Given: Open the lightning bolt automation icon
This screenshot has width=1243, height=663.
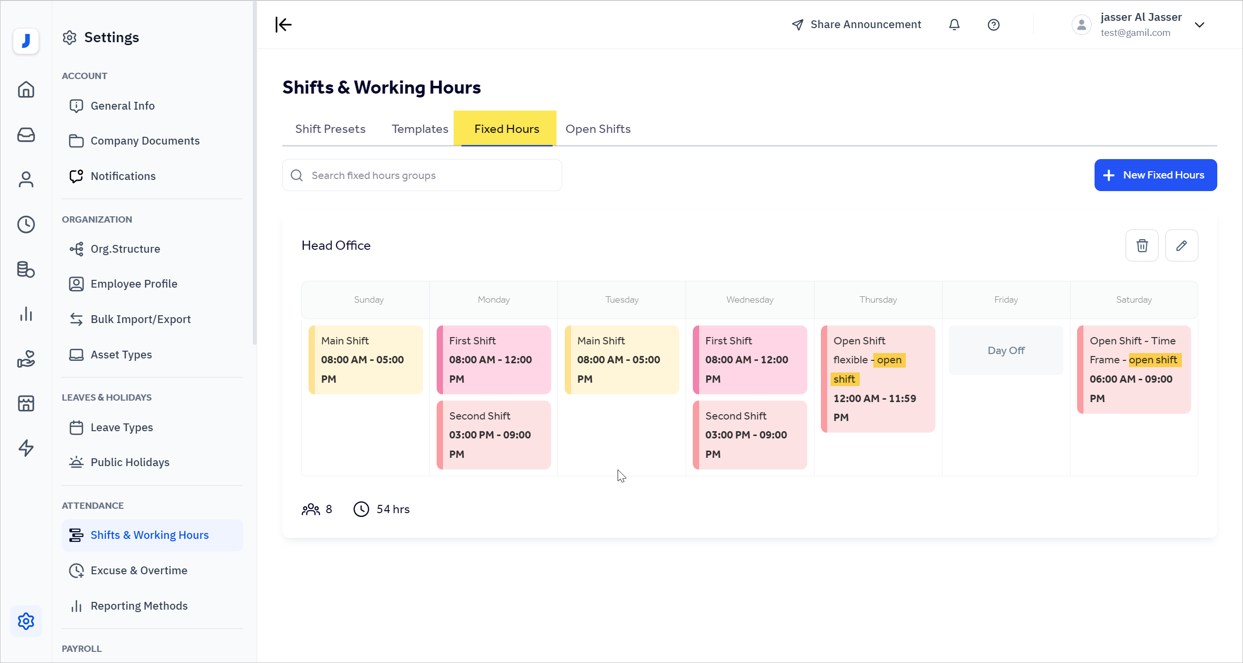Looking at the screenshot, I should tap(26, 448).
